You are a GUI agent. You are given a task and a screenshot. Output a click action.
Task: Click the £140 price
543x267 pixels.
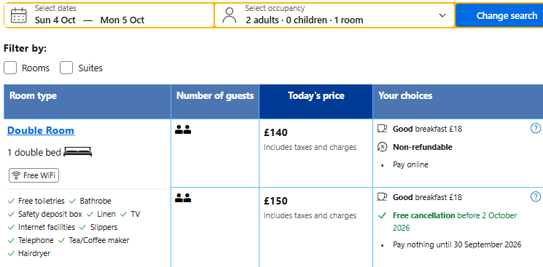(x=276, y=133)
